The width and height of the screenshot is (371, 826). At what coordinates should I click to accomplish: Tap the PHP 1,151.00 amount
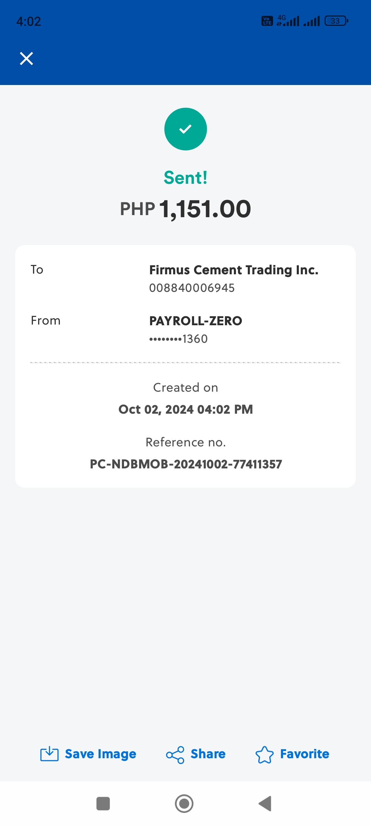point(185,209)
